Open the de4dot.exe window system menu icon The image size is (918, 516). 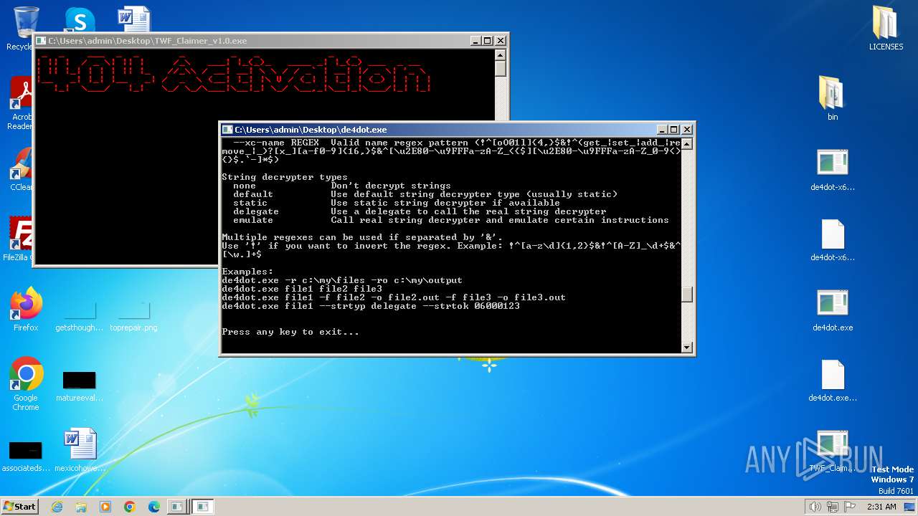(227, 130)
